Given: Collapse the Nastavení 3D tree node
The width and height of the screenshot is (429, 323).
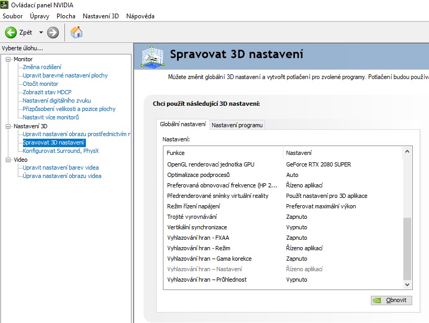Looking at the screenshot, I should (x=8, y=126).
